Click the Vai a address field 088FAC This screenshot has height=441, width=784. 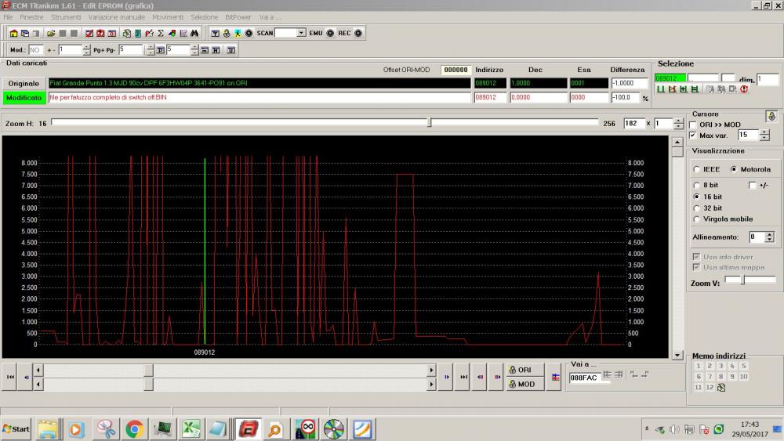click(590, 378)
